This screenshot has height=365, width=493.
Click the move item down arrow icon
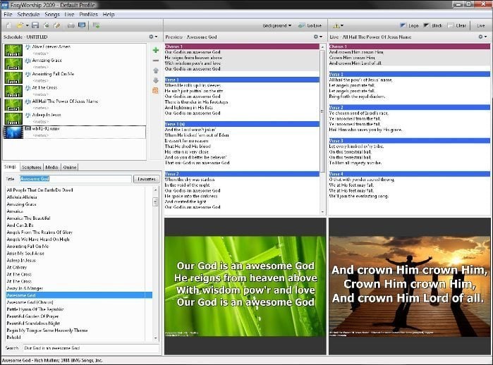click(x=155, y=80)
